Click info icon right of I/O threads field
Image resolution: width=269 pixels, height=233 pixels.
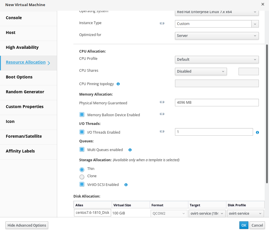pos(257,132)
